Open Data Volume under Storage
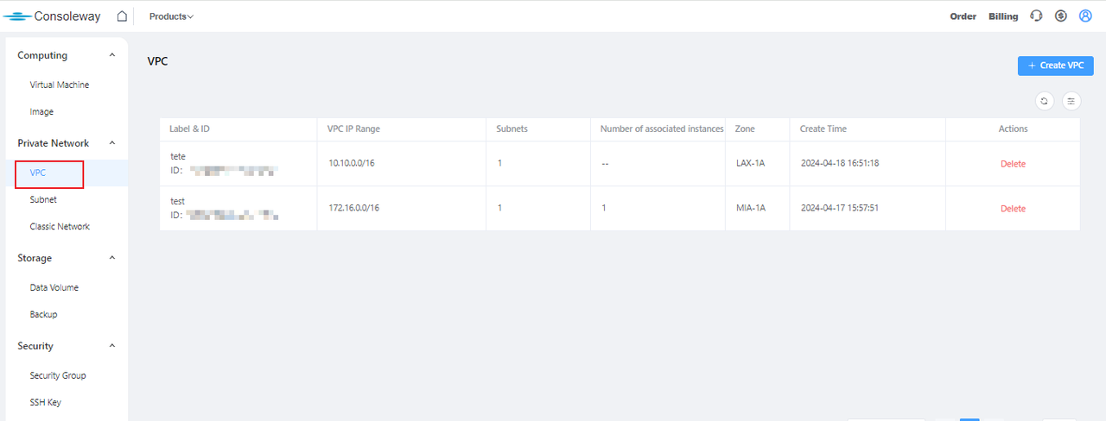 point(54,287)
